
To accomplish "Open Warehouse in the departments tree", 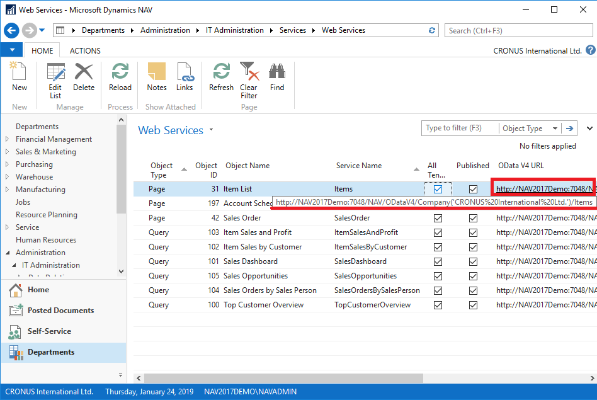I will point(34,177).
